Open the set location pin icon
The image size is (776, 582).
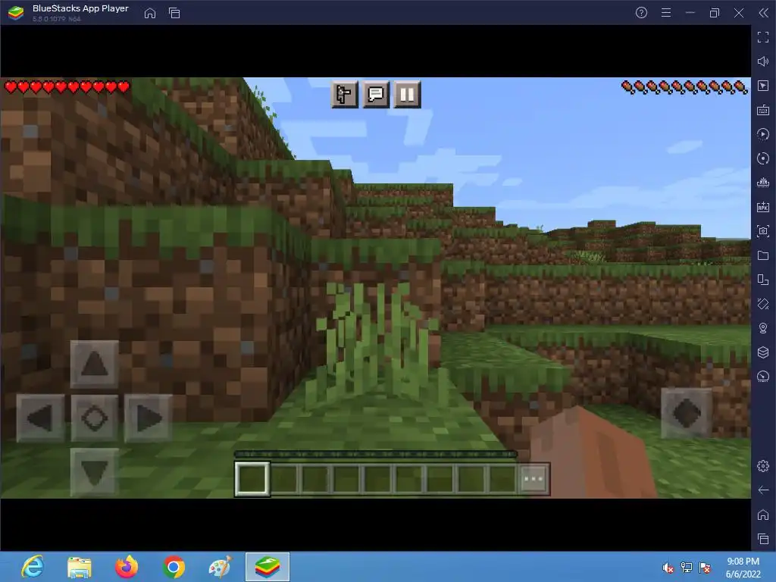(x=763, y=328)
